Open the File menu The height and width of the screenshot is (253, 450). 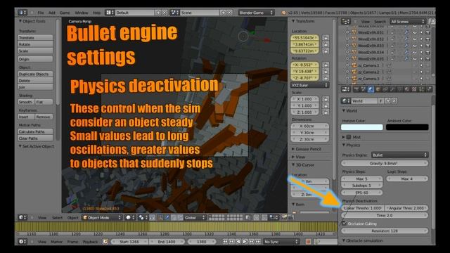click(x=41, y=13)
